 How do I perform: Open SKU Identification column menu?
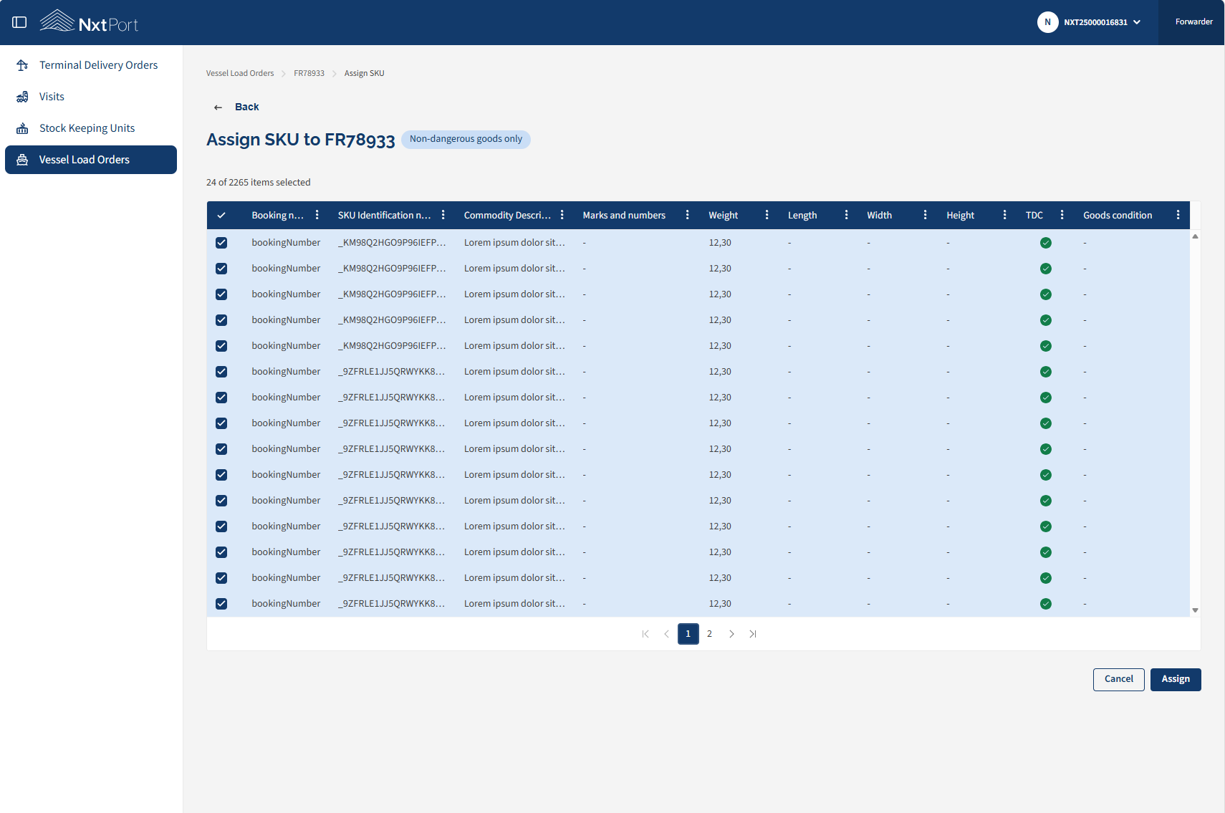(x=443, y=215)
